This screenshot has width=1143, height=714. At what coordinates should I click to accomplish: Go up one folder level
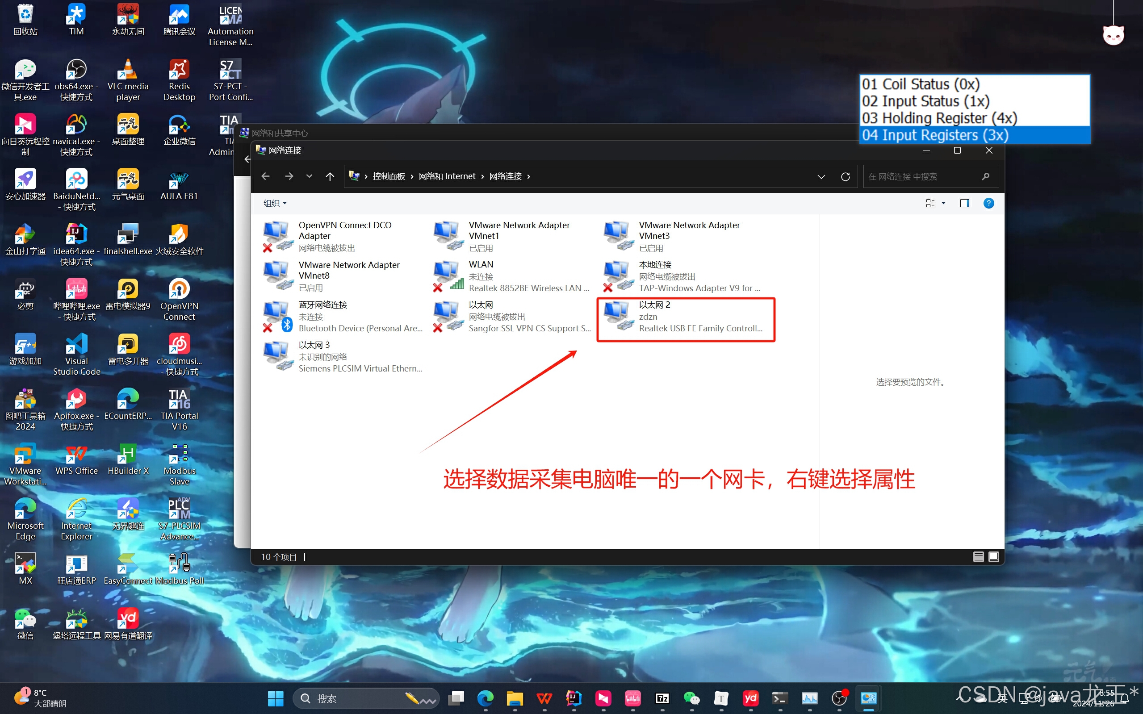click(x=330, y=177)
